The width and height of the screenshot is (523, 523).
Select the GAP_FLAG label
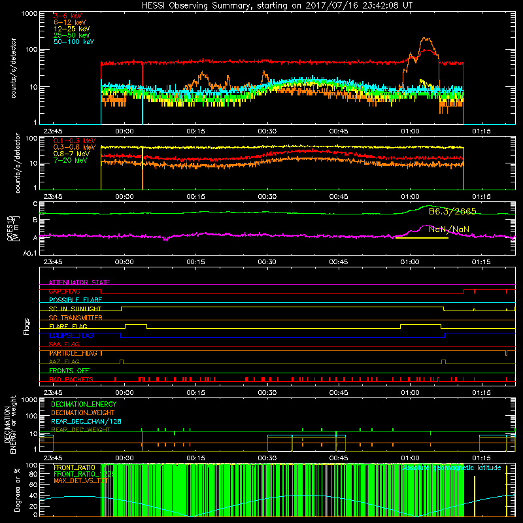(x=64, y=291)
